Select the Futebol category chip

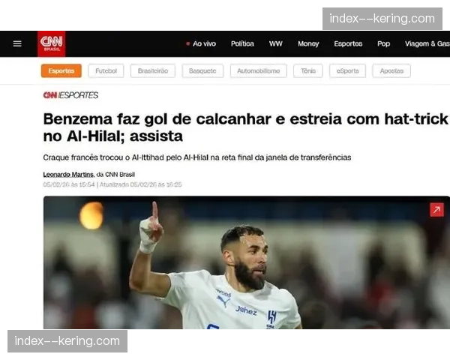[x=106, y=71]
